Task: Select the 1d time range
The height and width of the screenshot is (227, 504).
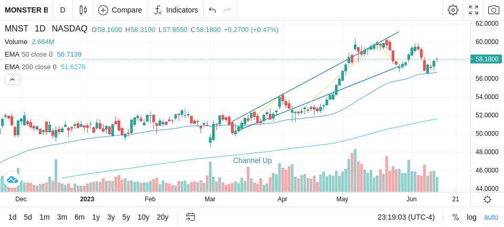Action: [12, 218]
